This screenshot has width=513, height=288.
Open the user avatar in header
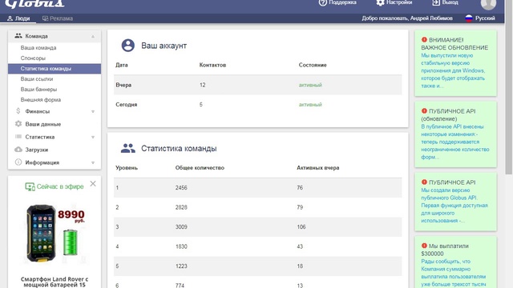pyautogui.click(x=488, y=4)
